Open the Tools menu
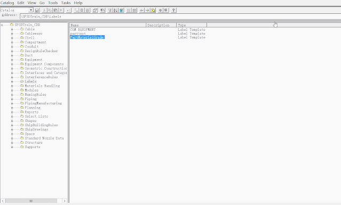Viewport: 341px width, 205px height. click(x=53, y=3)
